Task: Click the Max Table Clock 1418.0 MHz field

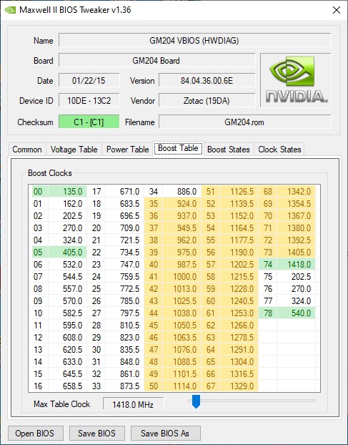Action: (x=133, y=404)
